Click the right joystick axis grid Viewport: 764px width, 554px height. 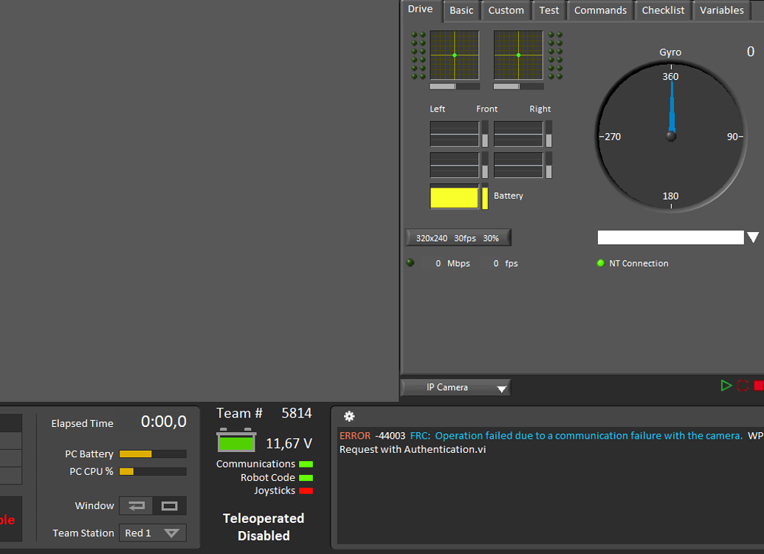click(x=518, y=55)
